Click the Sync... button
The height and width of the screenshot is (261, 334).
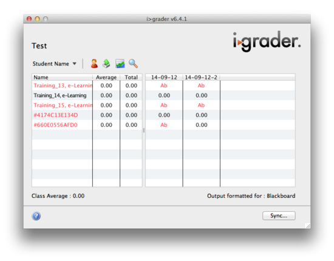click(x=279, y=215)
